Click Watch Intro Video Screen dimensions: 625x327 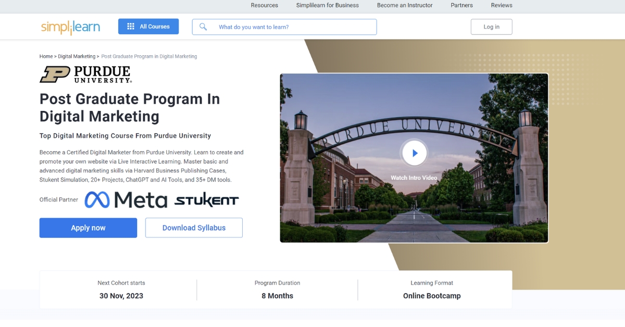pyautogui.click(x=415, y=153)
